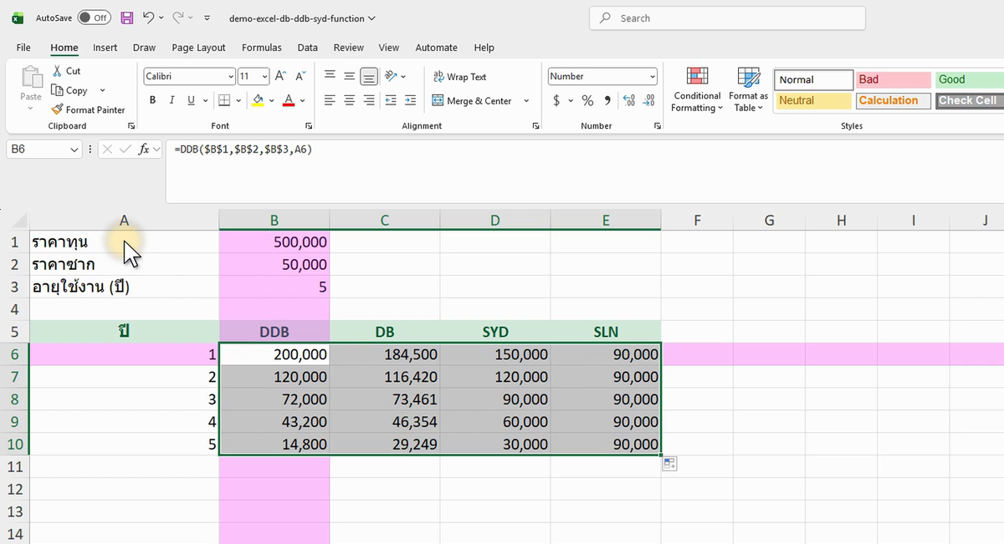Increase decimal places
This screenshot has height=544, width=1004.
coord(629,100)
